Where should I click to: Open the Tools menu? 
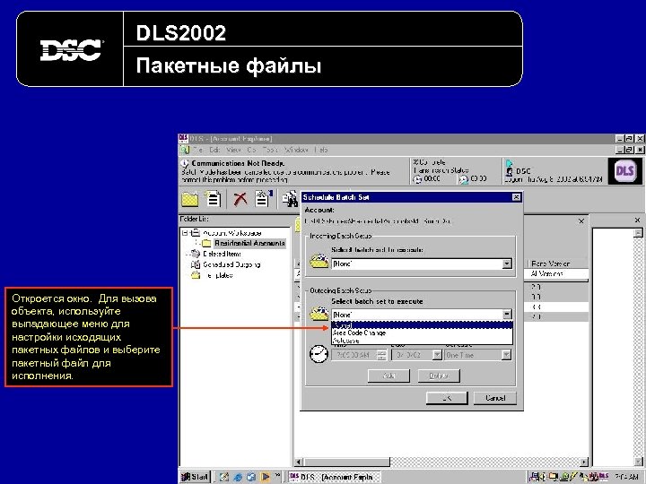click(x=270, y=150)
